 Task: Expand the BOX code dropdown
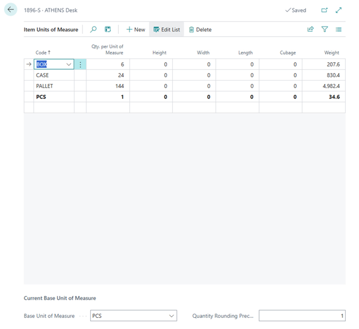[69, 65]
